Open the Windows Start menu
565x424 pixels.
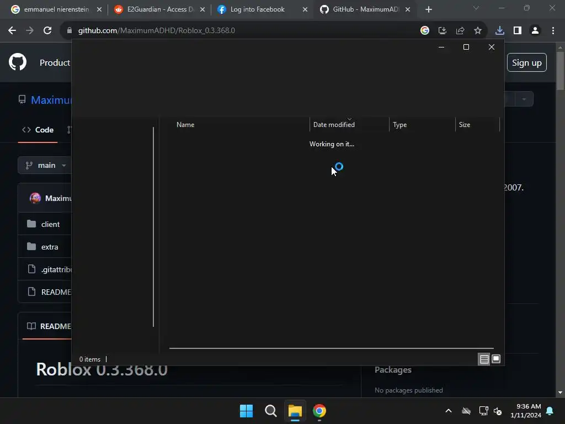pos(247,411)
